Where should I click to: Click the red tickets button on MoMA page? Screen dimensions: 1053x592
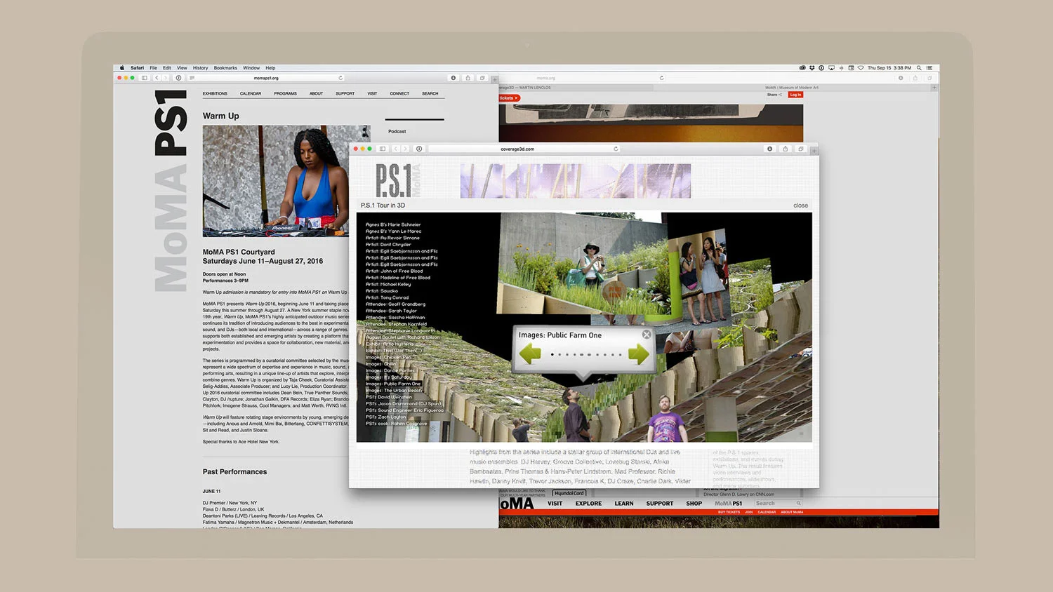point(509,98)
